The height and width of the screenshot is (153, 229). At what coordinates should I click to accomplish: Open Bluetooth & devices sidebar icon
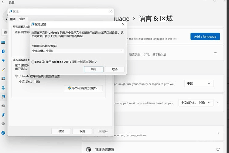pos(3,51)
